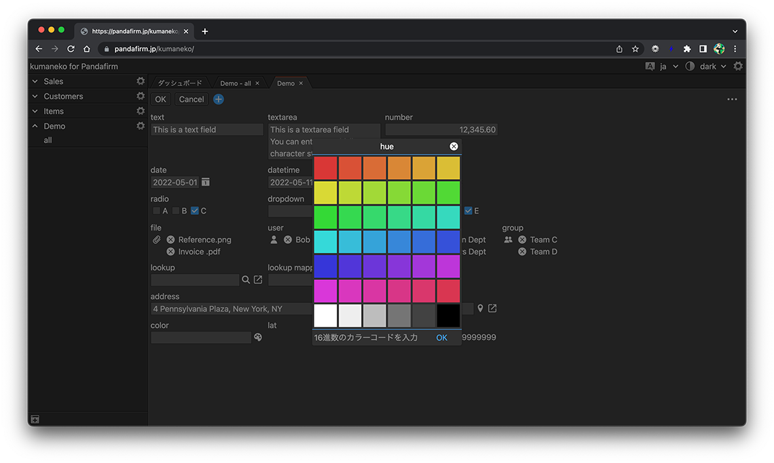
Task: Collapse the Demo sidebar section
Action: (35, 126)
